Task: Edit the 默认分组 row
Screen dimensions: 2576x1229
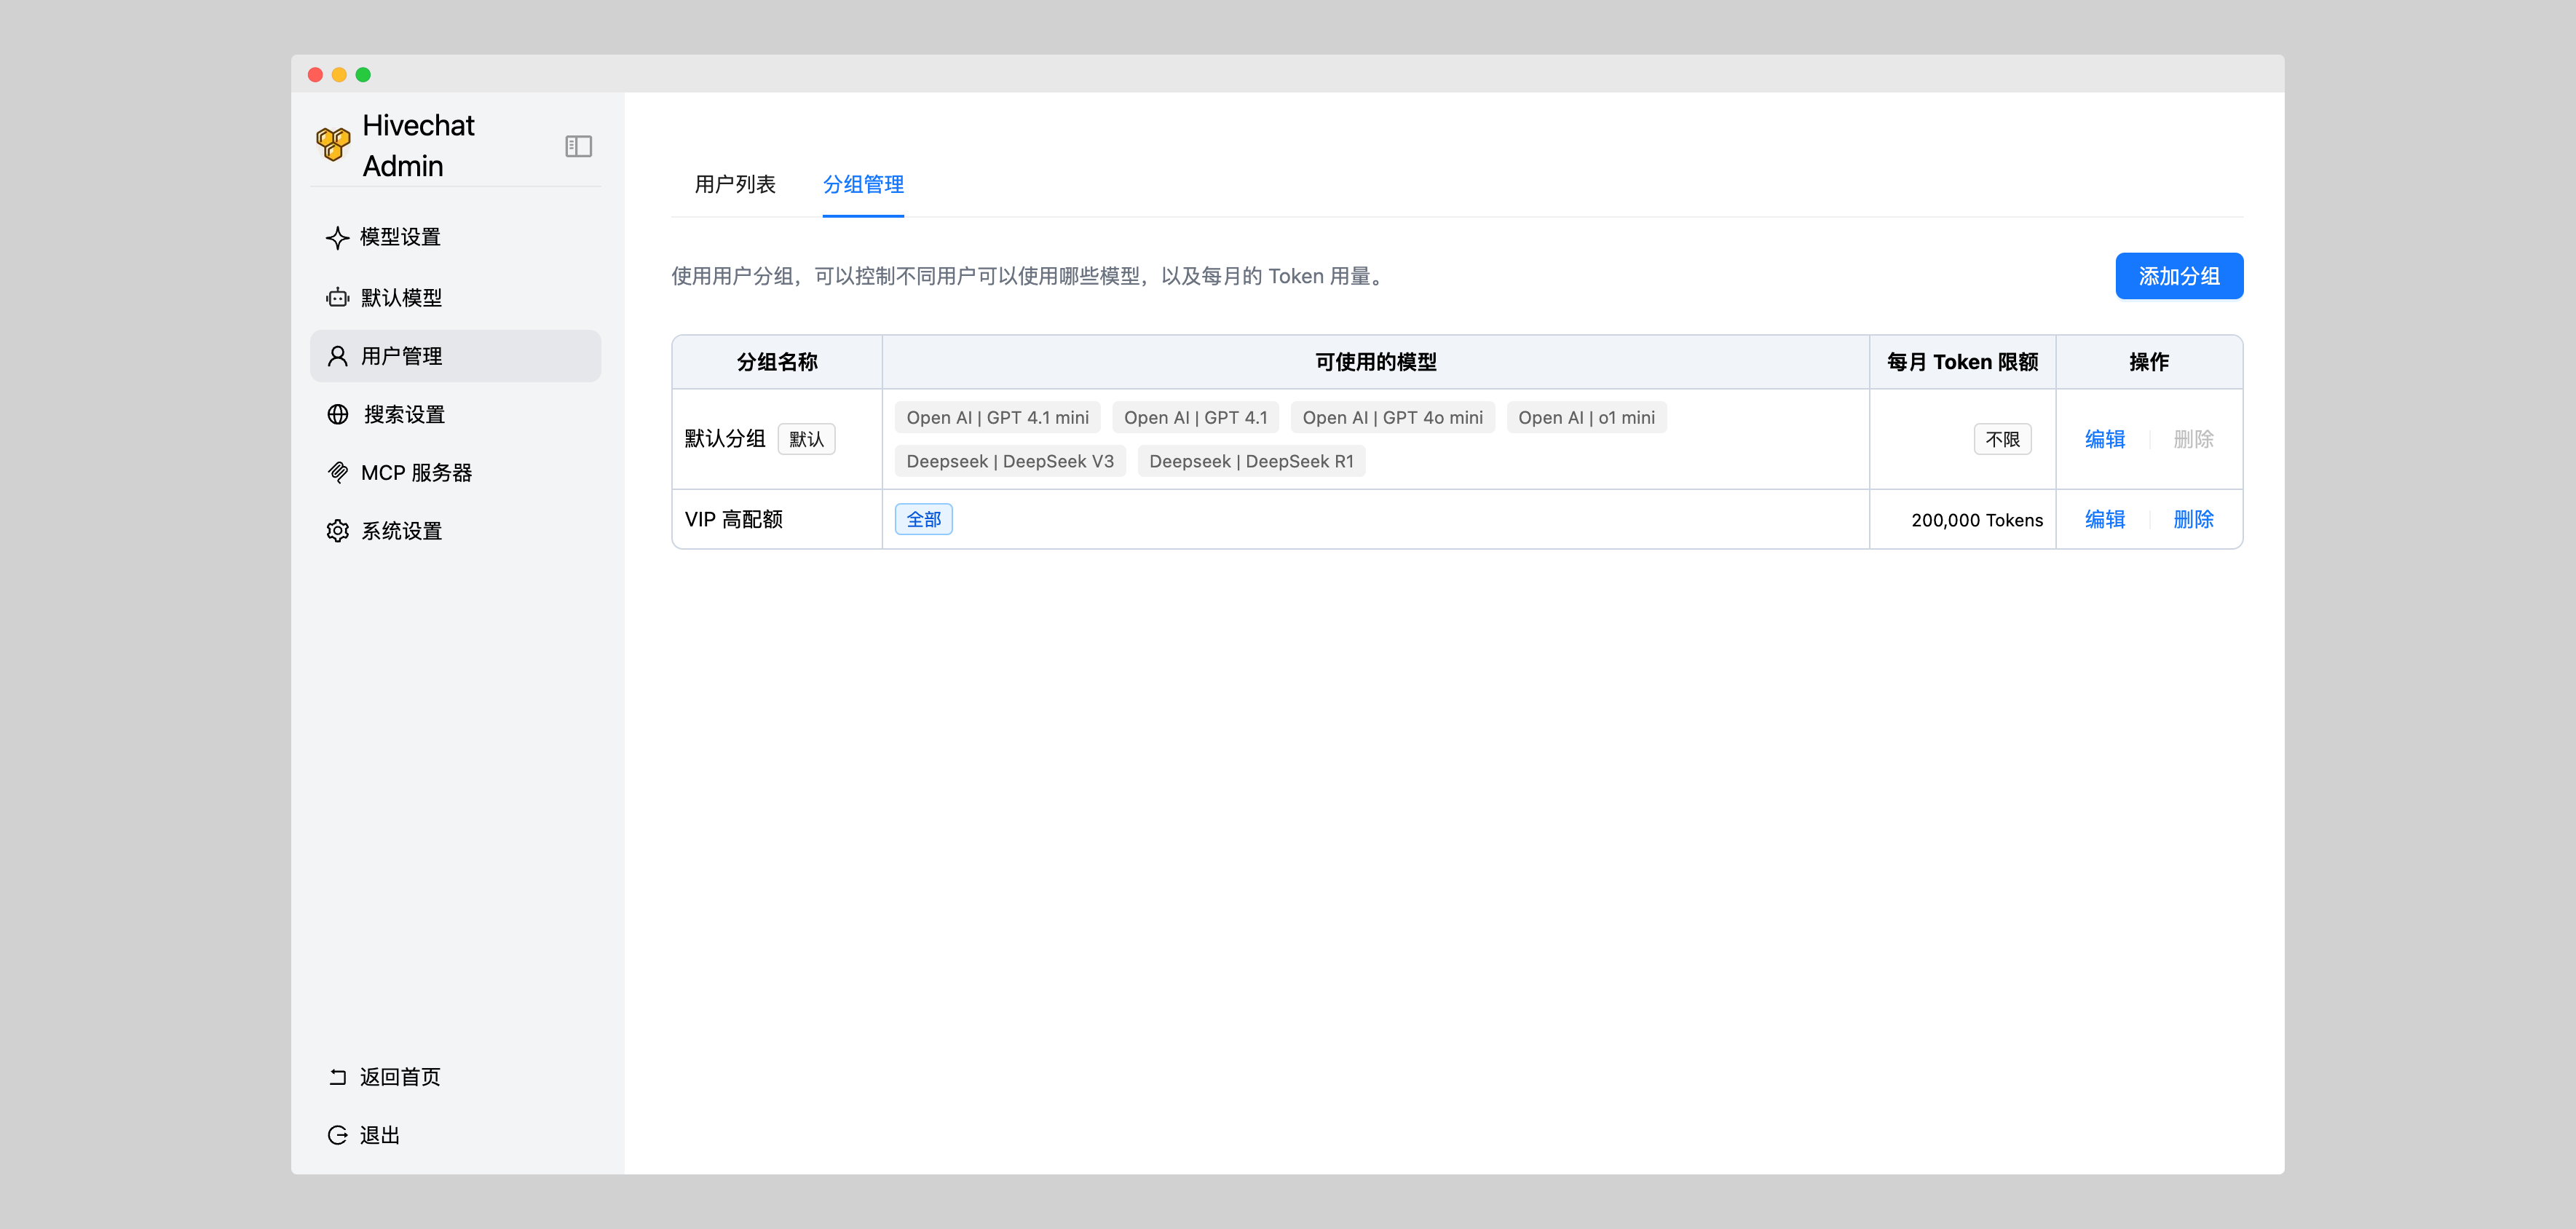Action: pyautogui.click(x=2104, y=439)
